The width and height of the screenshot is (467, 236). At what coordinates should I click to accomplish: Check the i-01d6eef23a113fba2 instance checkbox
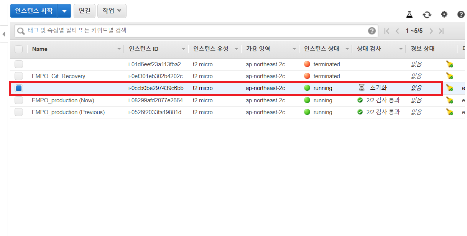(18, 64)
